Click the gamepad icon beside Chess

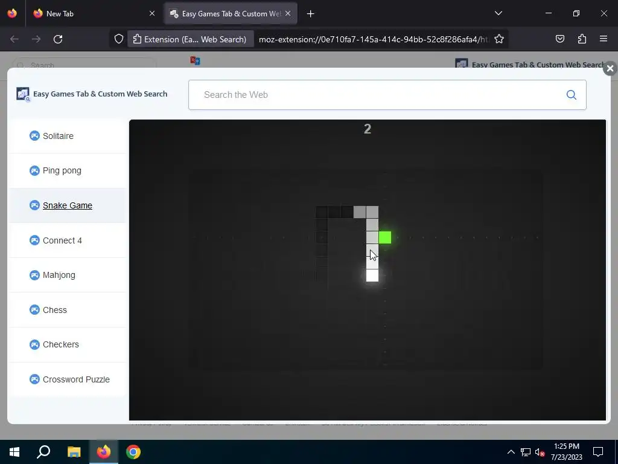[34, 310]
